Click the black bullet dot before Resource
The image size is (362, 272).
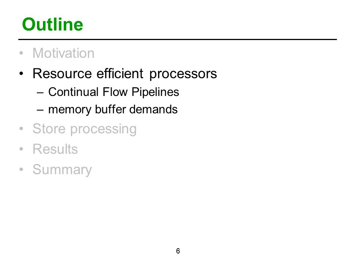click(x=21, y=74)
